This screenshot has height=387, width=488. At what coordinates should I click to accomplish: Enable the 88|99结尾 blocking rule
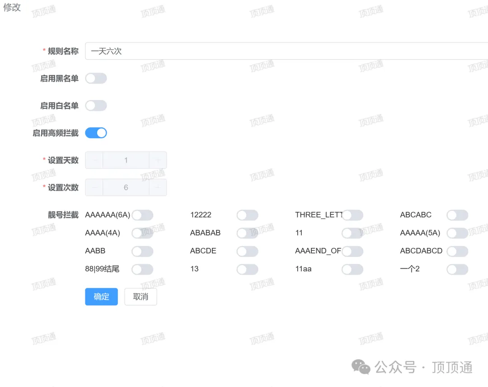142,269
